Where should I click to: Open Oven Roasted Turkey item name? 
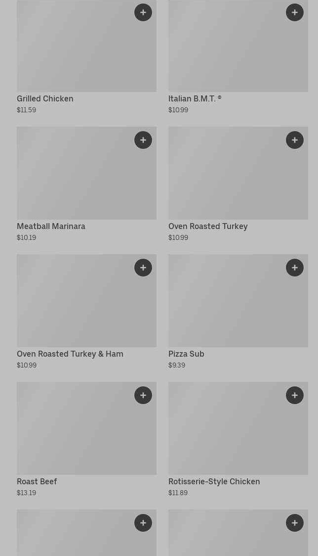click(x=208, y=226)
